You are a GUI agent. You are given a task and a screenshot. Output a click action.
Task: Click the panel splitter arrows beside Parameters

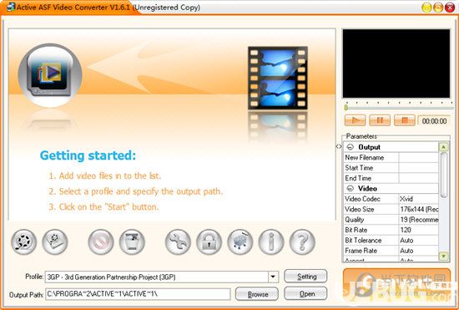pyautogui.click(x=339, y=146)
